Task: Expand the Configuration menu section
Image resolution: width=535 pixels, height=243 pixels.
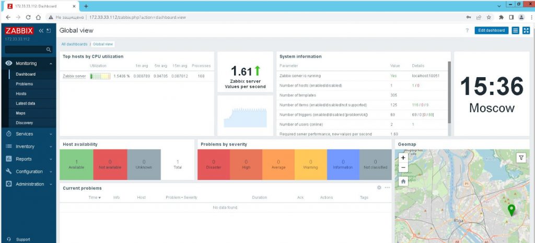Action: [28, 172]
